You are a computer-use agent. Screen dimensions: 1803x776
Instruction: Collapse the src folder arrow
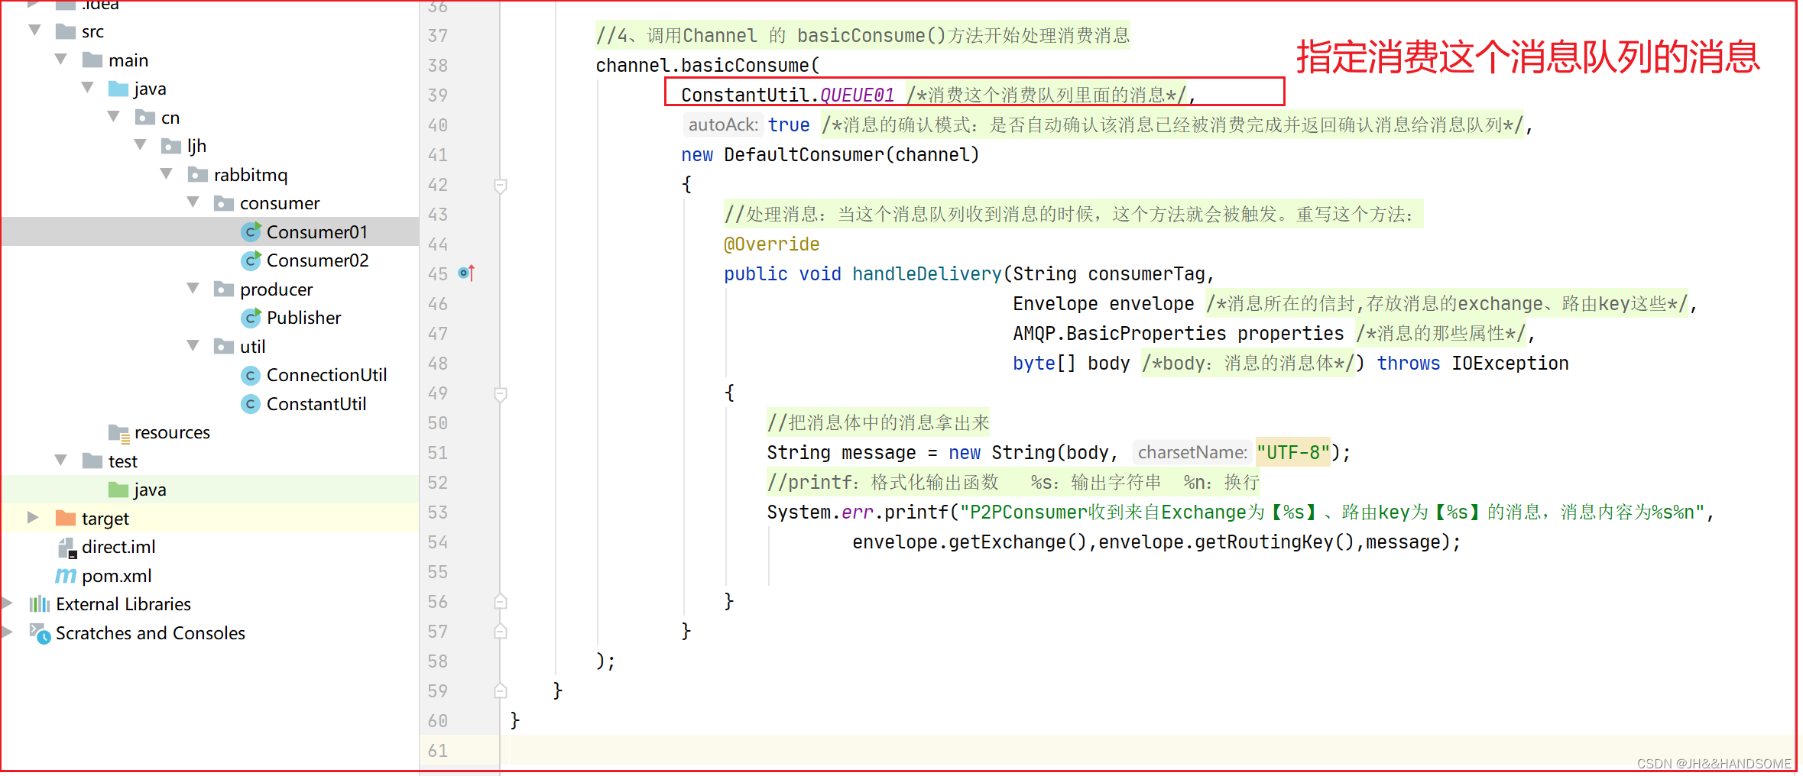click(34, 31)
